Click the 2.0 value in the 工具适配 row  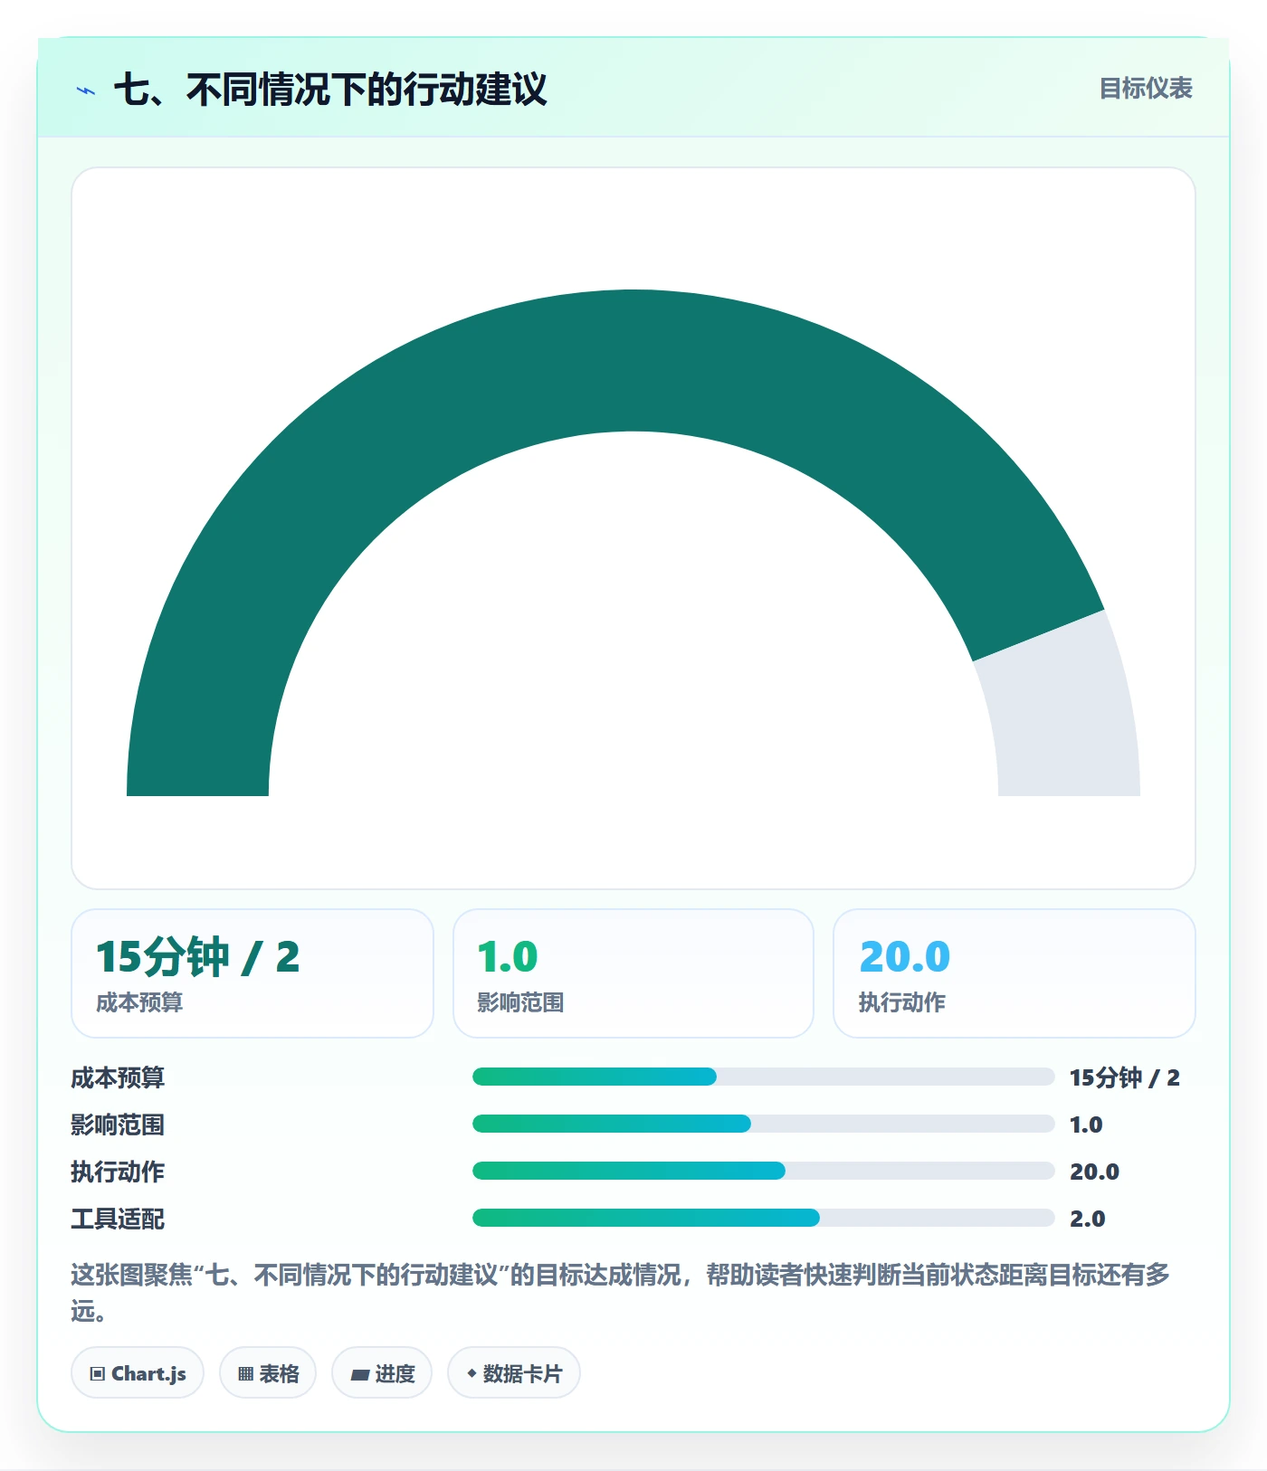click(1088, 1219)
